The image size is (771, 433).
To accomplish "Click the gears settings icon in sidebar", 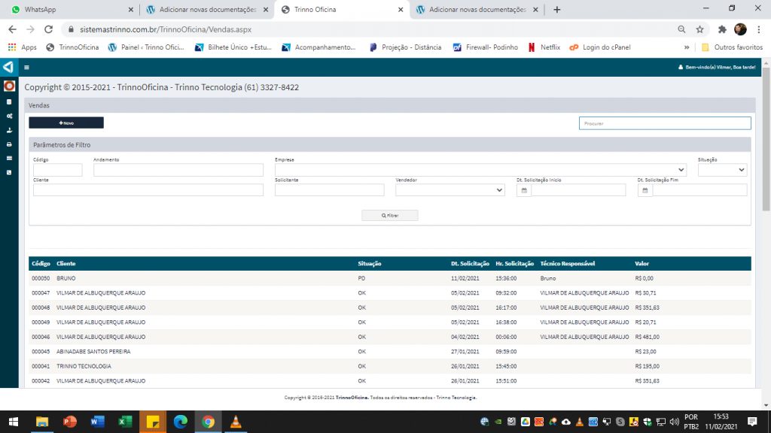I will pyautogui.click(x=9, y=116).
